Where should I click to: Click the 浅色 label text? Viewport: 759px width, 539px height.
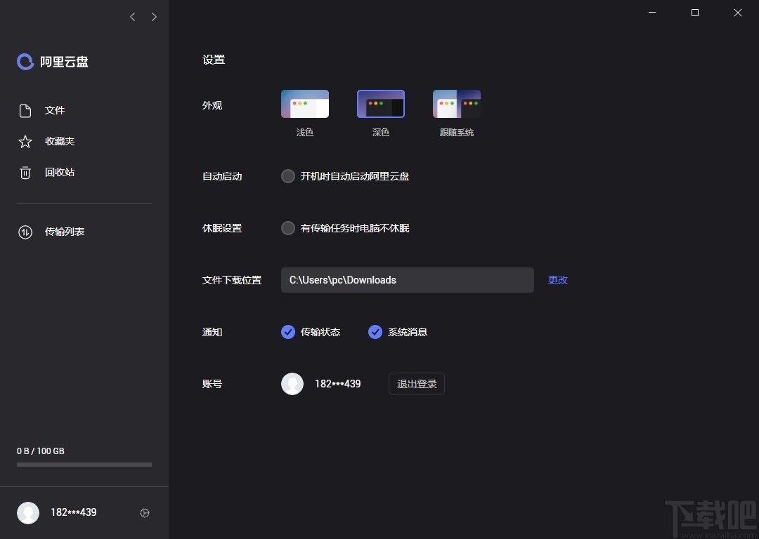coord(305,133)
